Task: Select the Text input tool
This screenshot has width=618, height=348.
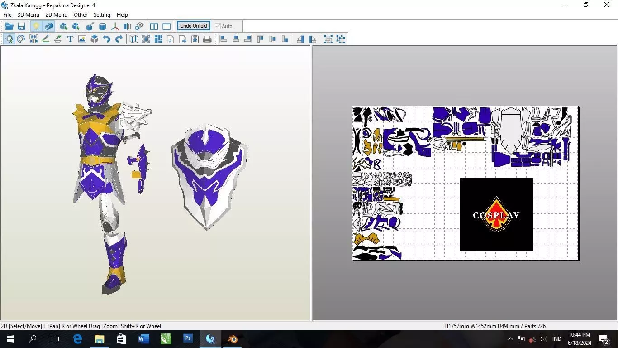Action: (x=70, y=39)
